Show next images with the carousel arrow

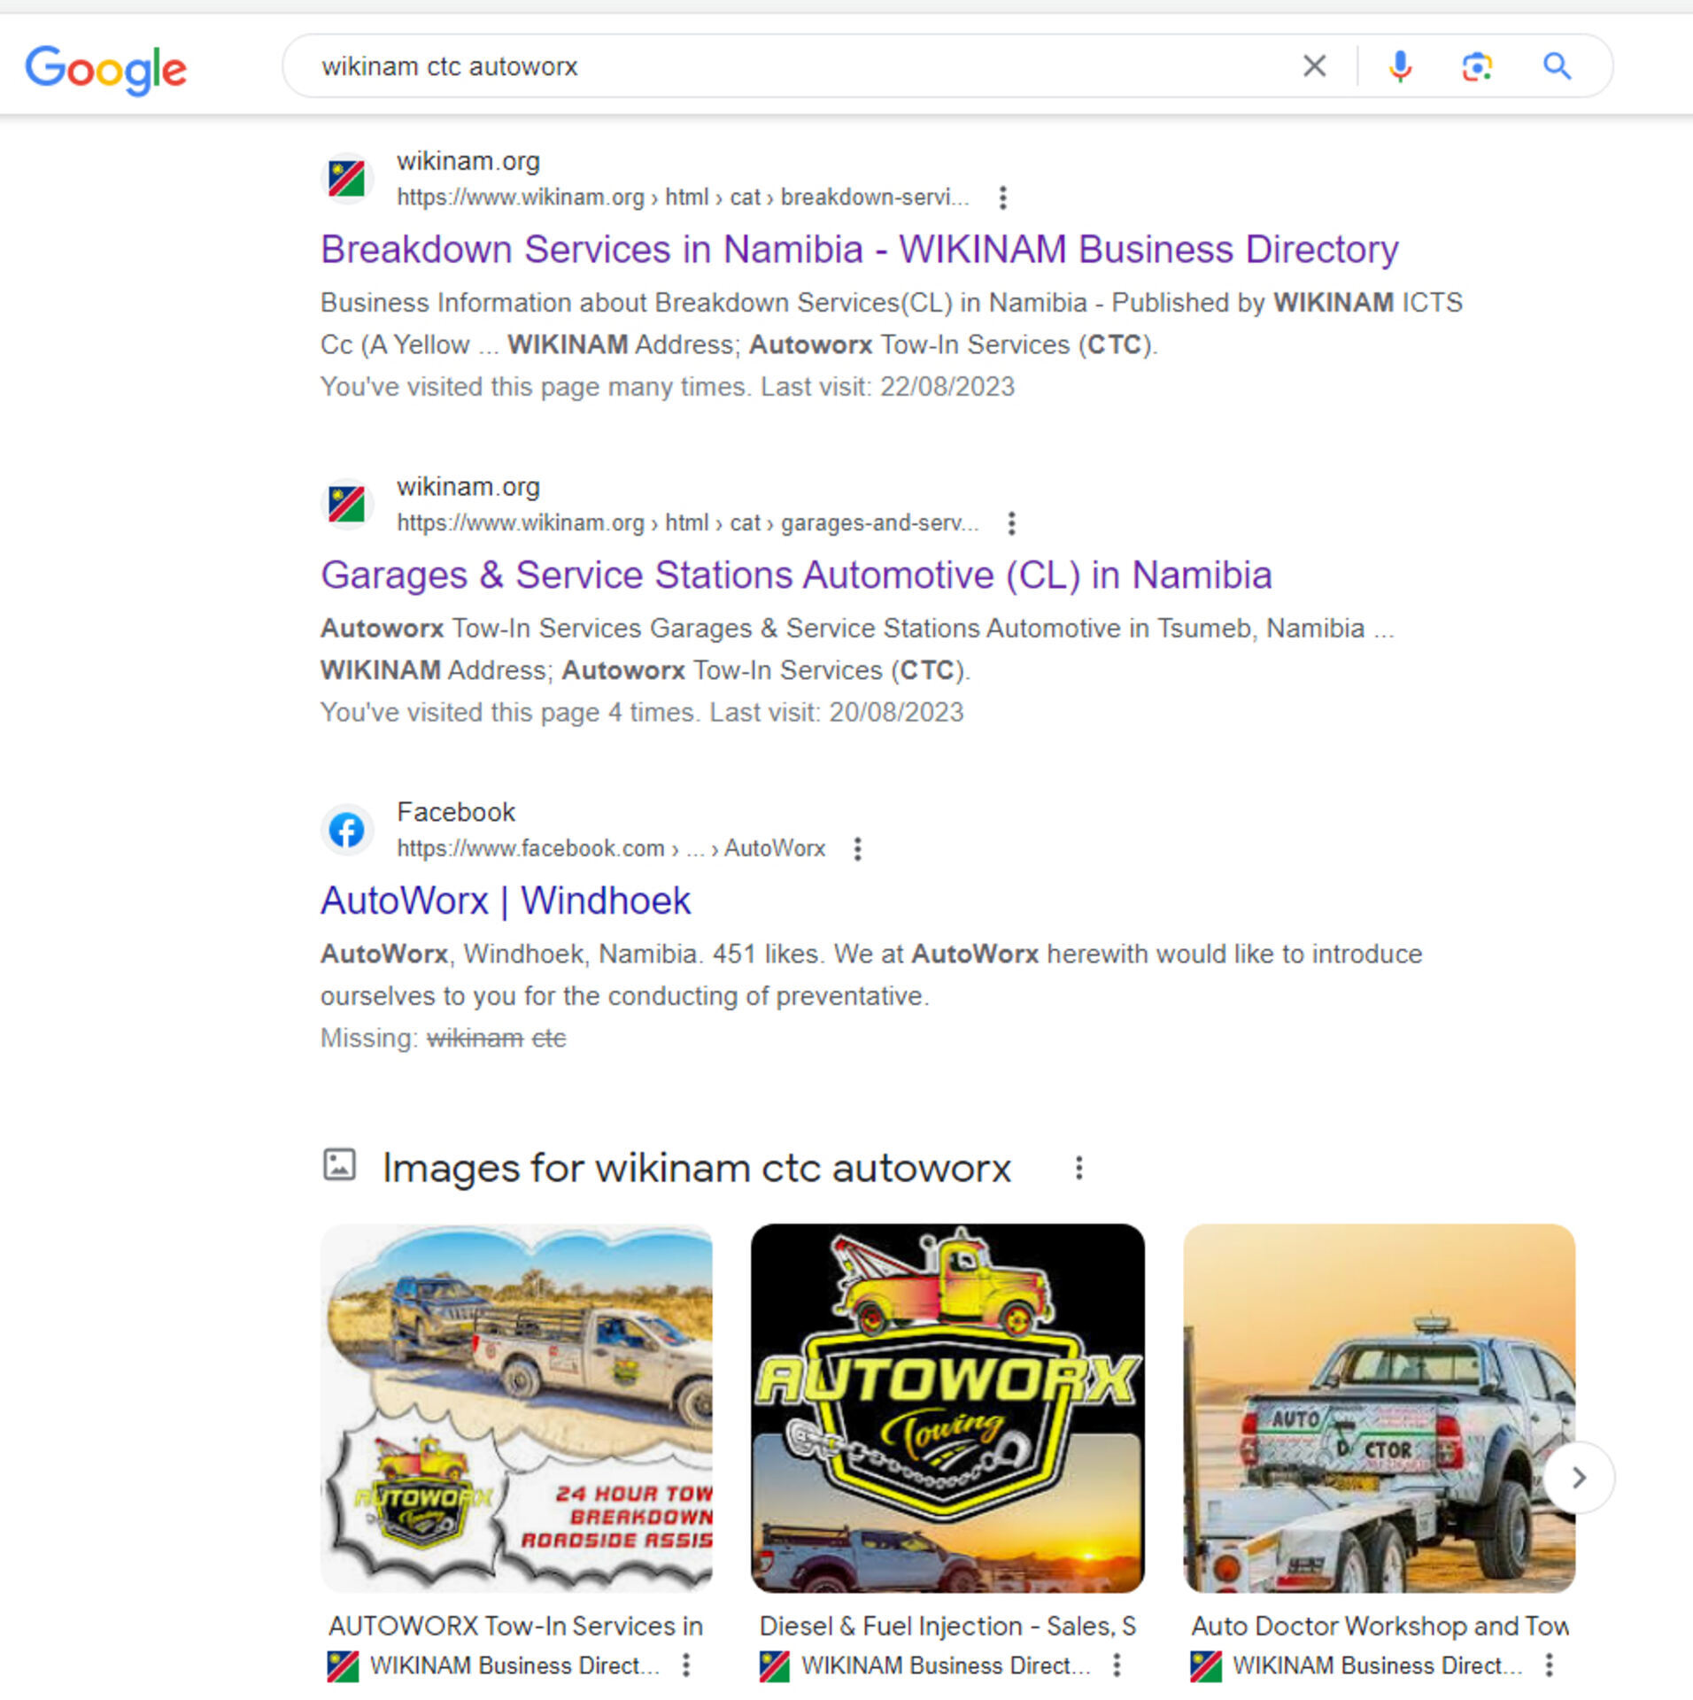tap(1579, 1477)
